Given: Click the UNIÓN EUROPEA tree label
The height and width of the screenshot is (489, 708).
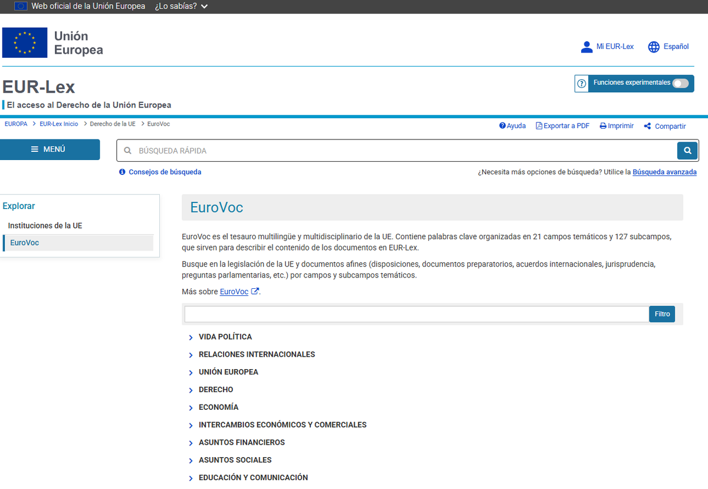Looking at the screenshot, I should (x=228, y=372).
